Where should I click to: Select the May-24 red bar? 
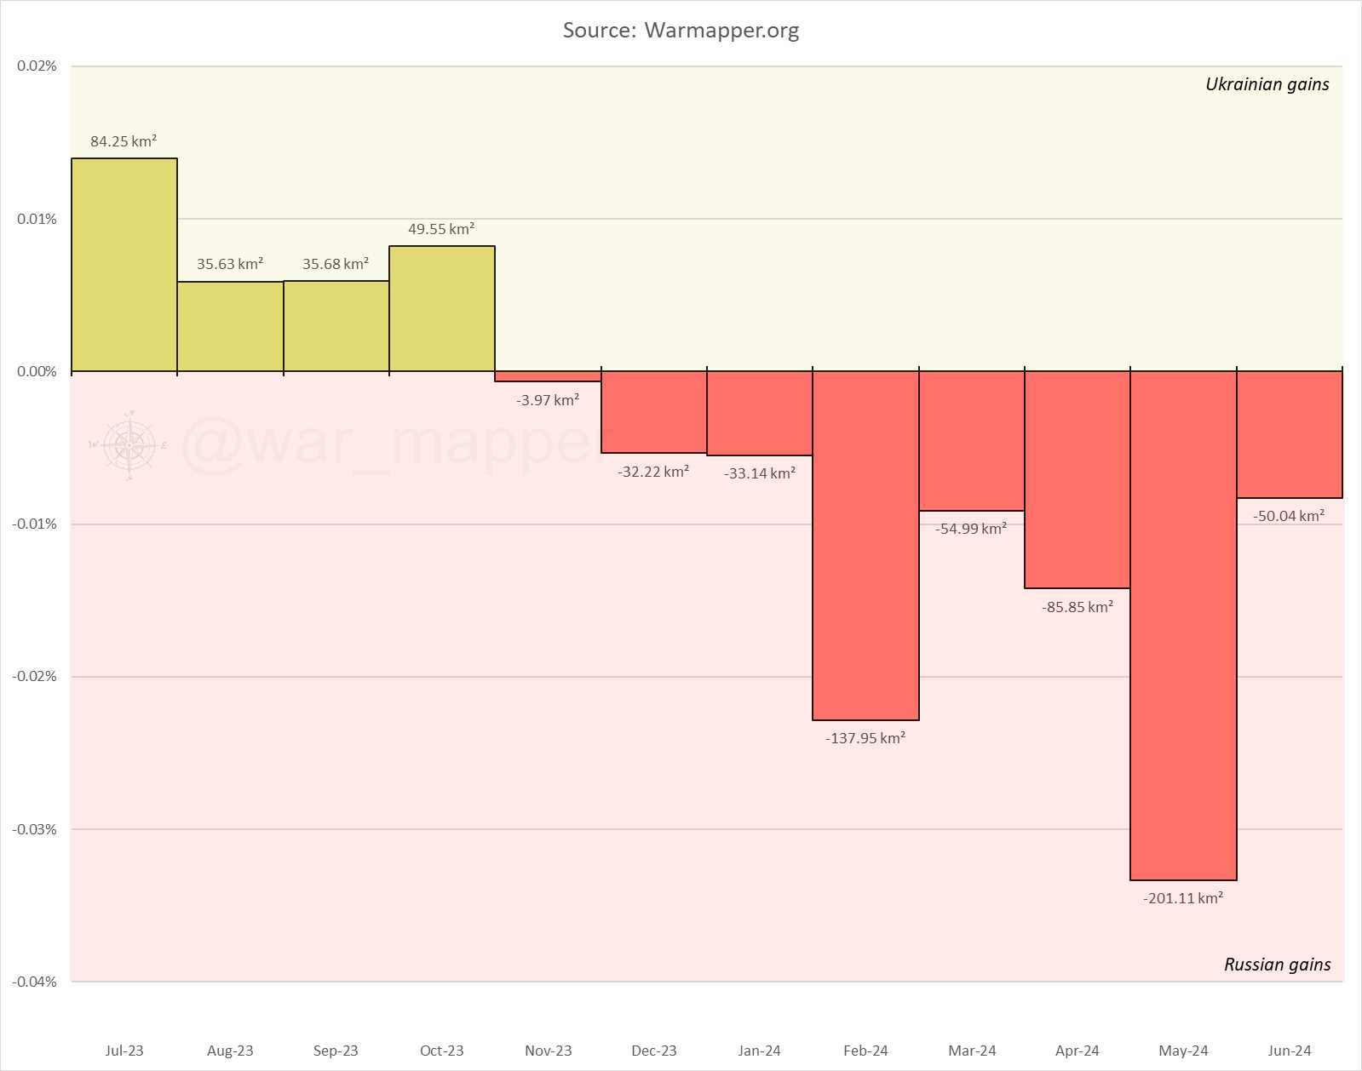[x=1183, y=626]
